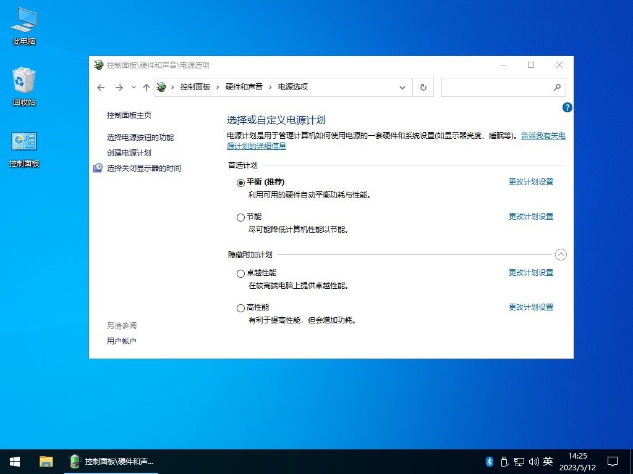Click the back navigation arrow
The height and width of the screenshot is (474, 633).
(101, 87)
